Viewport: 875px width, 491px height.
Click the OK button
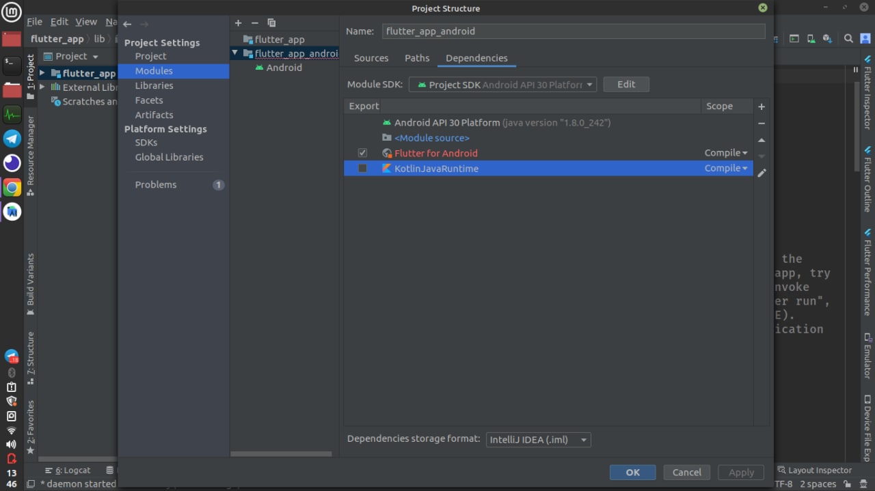point(633,473)
